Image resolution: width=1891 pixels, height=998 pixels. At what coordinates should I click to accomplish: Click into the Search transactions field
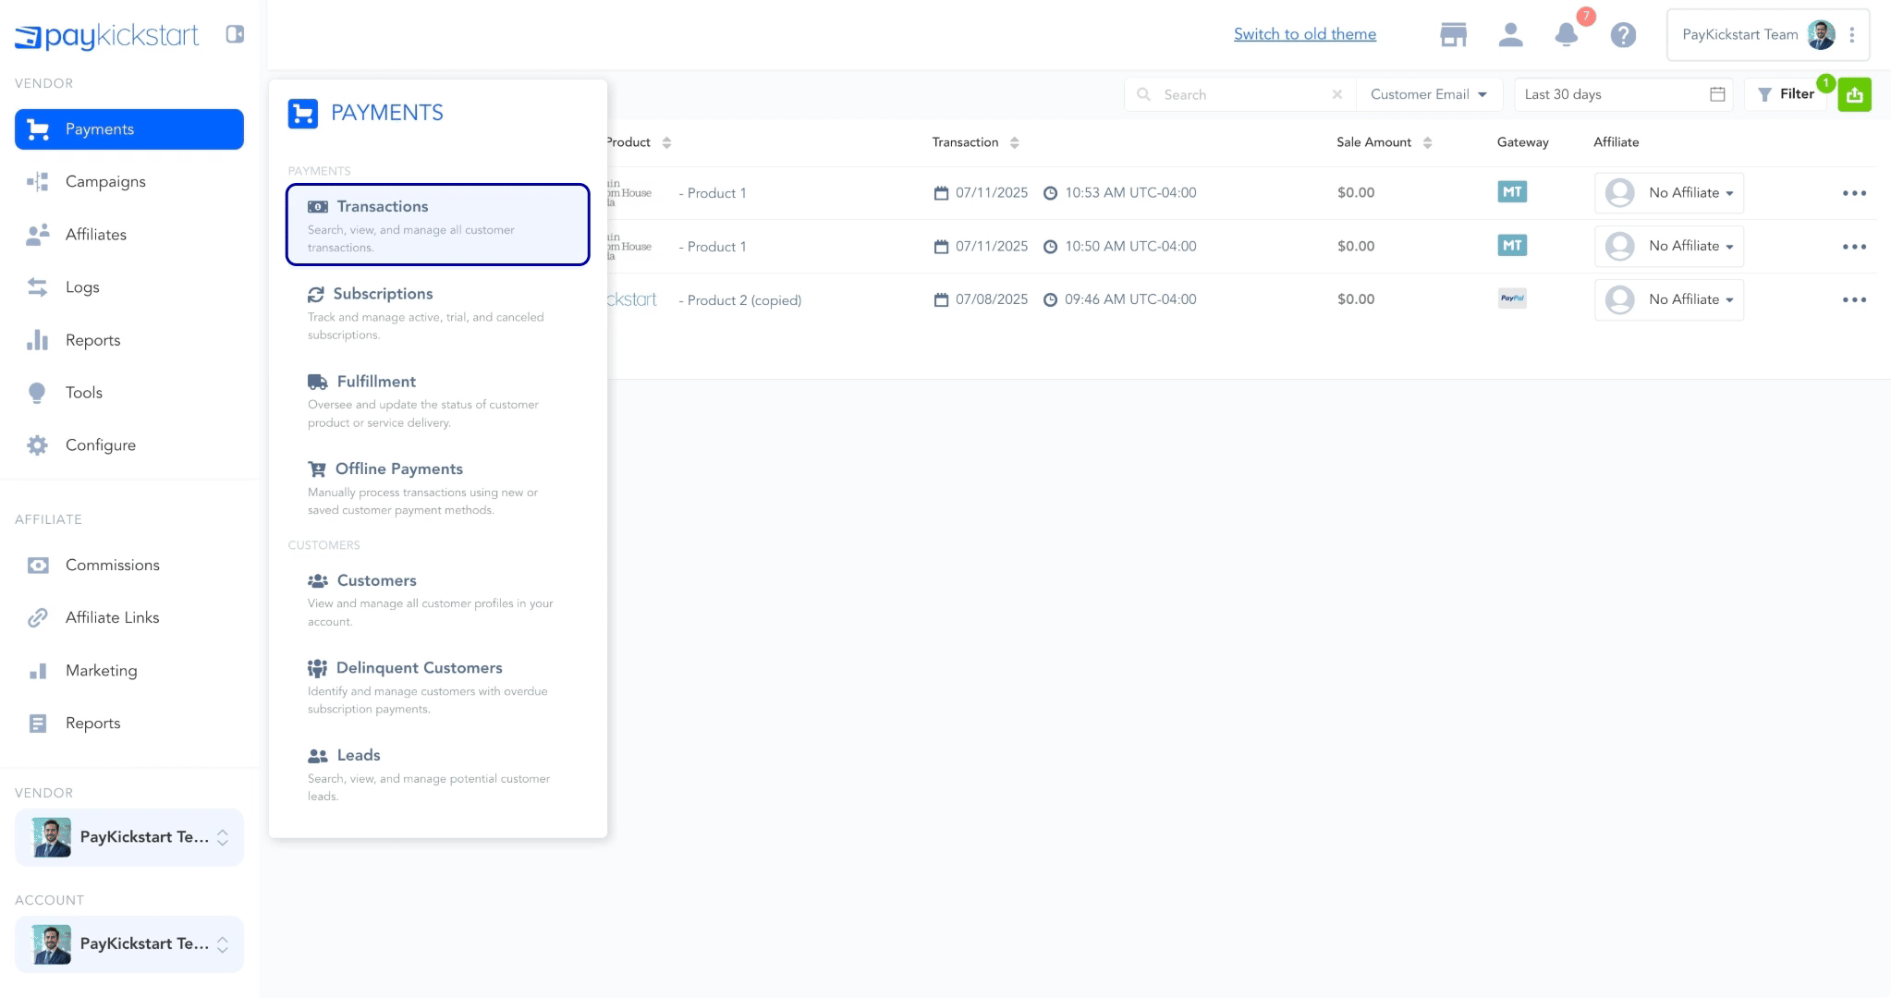[x=1241, y=94]
